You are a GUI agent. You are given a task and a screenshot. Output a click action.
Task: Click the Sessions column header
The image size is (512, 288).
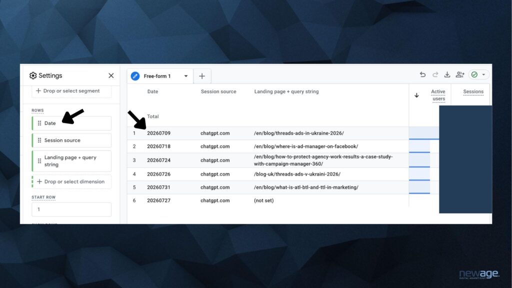tap(473, 92)
